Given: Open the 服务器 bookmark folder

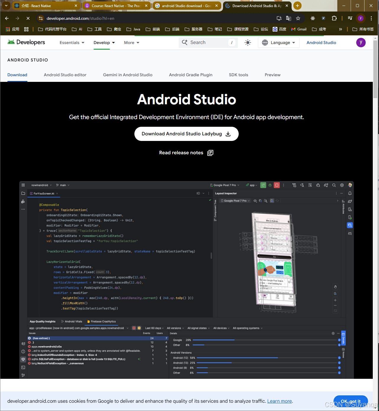Looking at the screenshot, I should [193, 29].
